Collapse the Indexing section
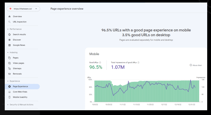 coord(8,53)
